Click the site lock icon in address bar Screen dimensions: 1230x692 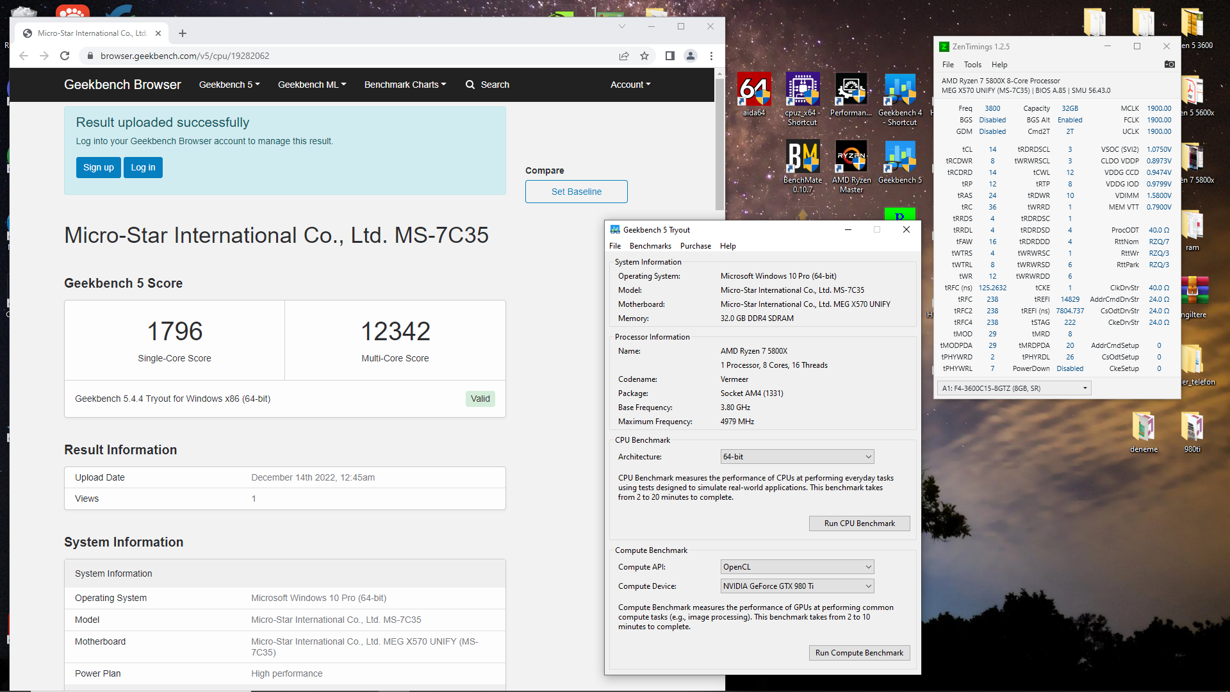click(x=90, y=56)
